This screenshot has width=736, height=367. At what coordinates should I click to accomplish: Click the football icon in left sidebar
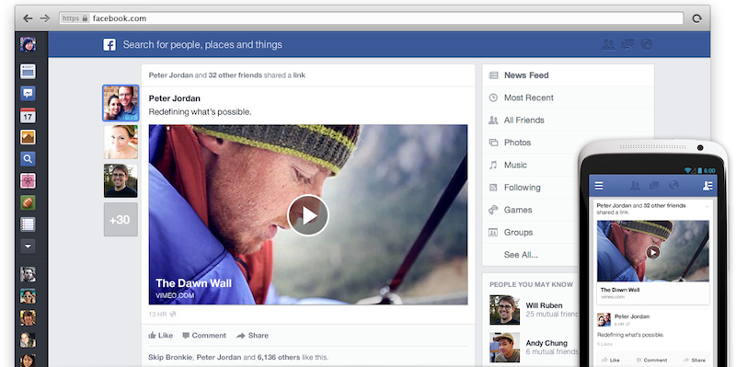[x=28, y=202]
